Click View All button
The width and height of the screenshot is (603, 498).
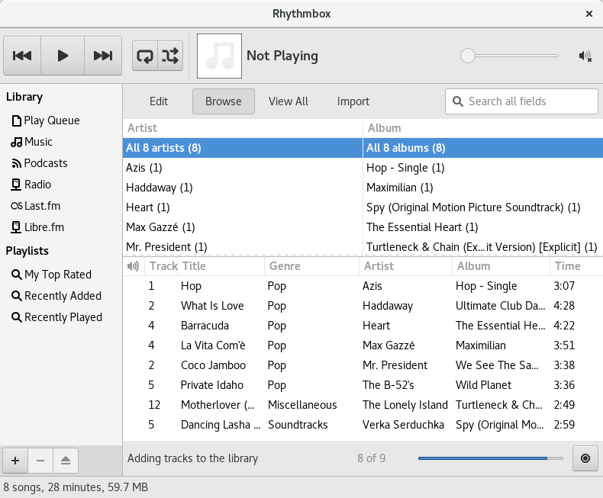point(289,101)
